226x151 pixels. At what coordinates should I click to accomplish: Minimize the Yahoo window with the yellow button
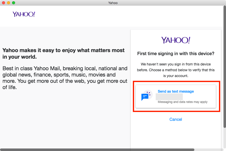coord(9,3)
